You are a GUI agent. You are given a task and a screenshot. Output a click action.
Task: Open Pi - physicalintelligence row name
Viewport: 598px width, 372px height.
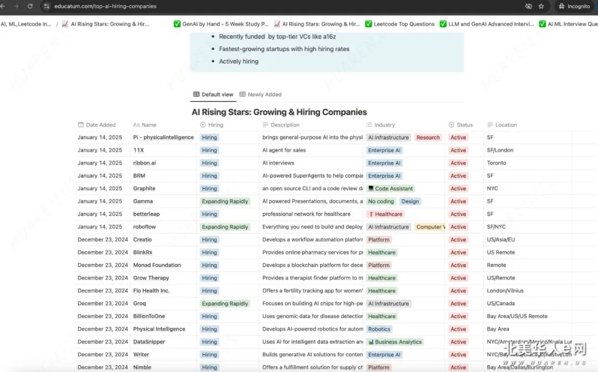click(x=163, y=137)
